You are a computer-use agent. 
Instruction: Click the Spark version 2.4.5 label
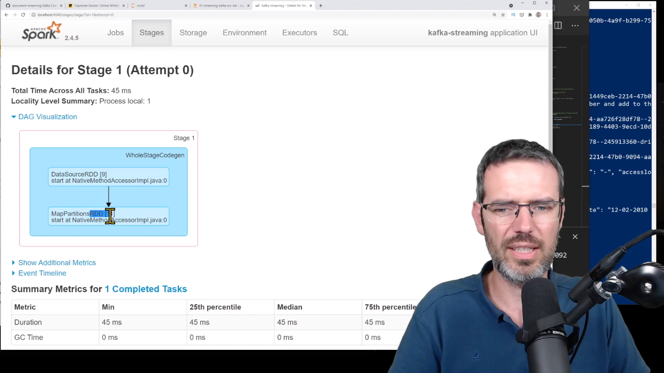(x=72, y=38)
